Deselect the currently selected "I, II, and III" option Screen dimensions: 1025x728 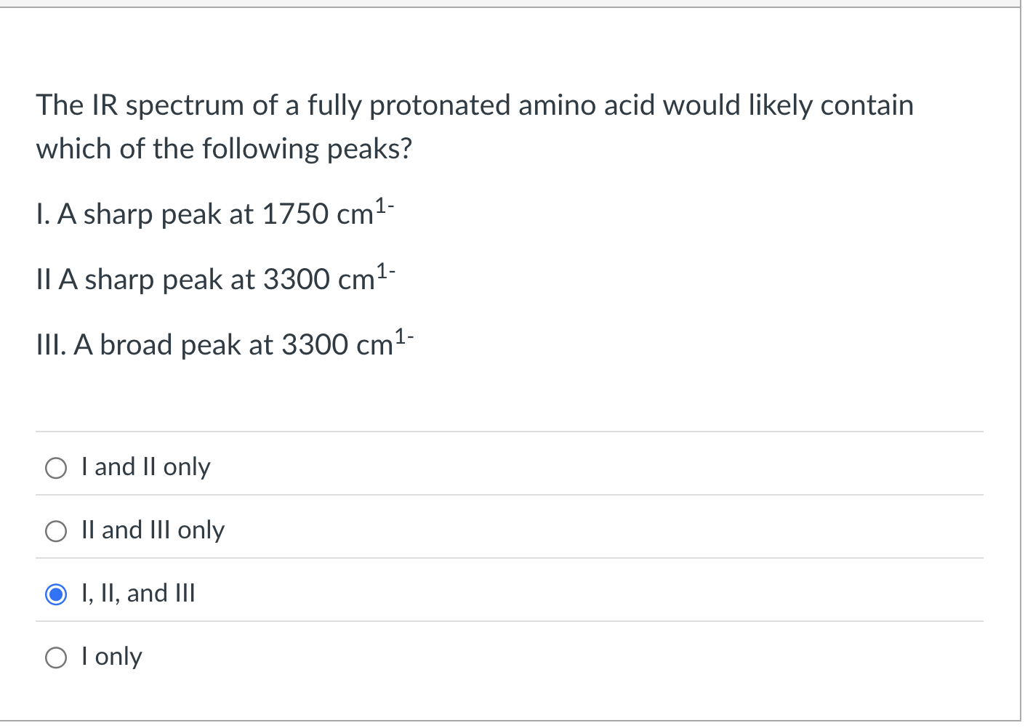pyautogui.click(x=56, y=594)
